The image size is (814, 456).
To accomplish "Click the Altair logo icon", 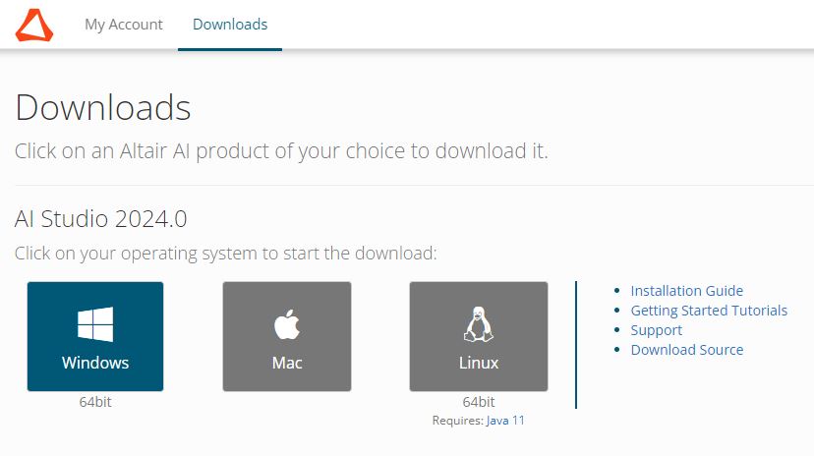I will [x=34, y=25].
